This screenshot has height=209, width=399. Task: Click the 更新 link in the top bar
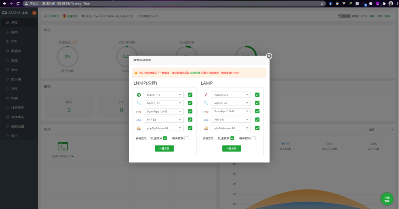coord(372,16)
